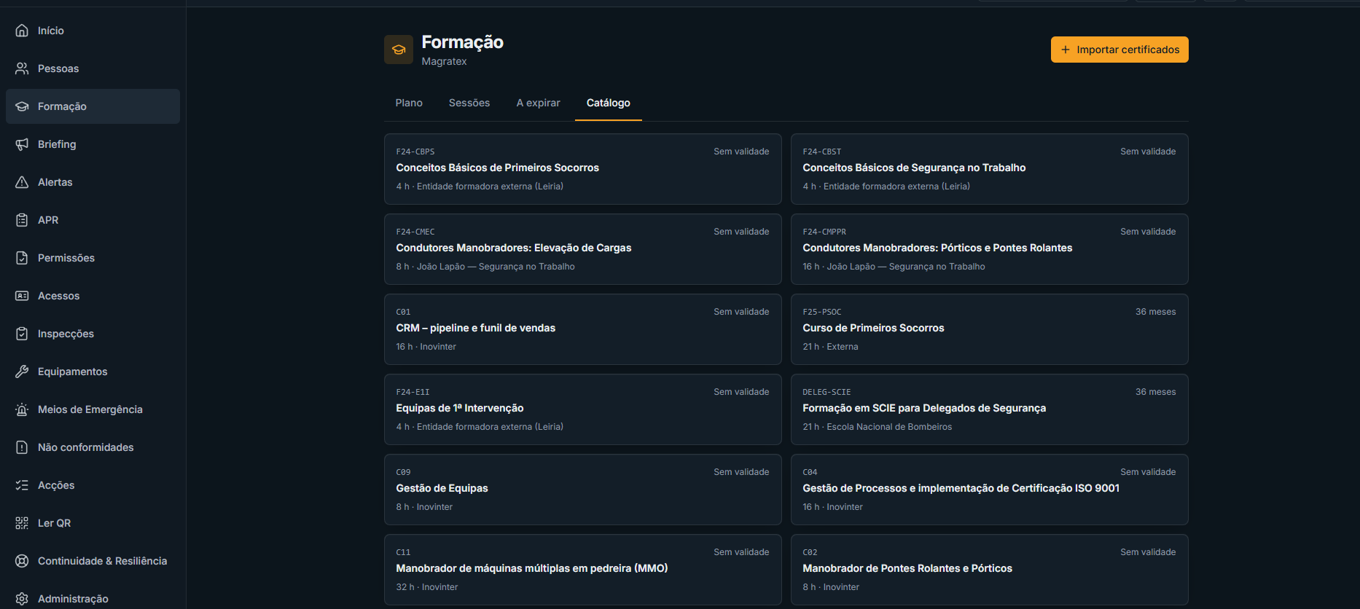Click Formação em SCIE para Delegados title
1360x609 pixels.
coord(924,408)
